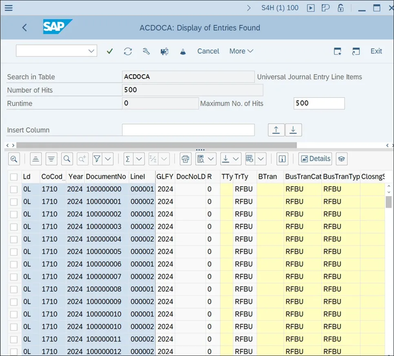The height and width of the screenshot is (356, 394).
Task: Open the command field dropdown
Action: coord(91,51)
